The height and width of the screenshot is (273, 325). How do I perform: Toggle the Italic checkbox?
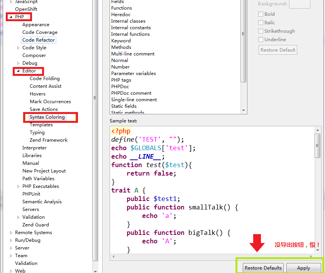point(261,23)
